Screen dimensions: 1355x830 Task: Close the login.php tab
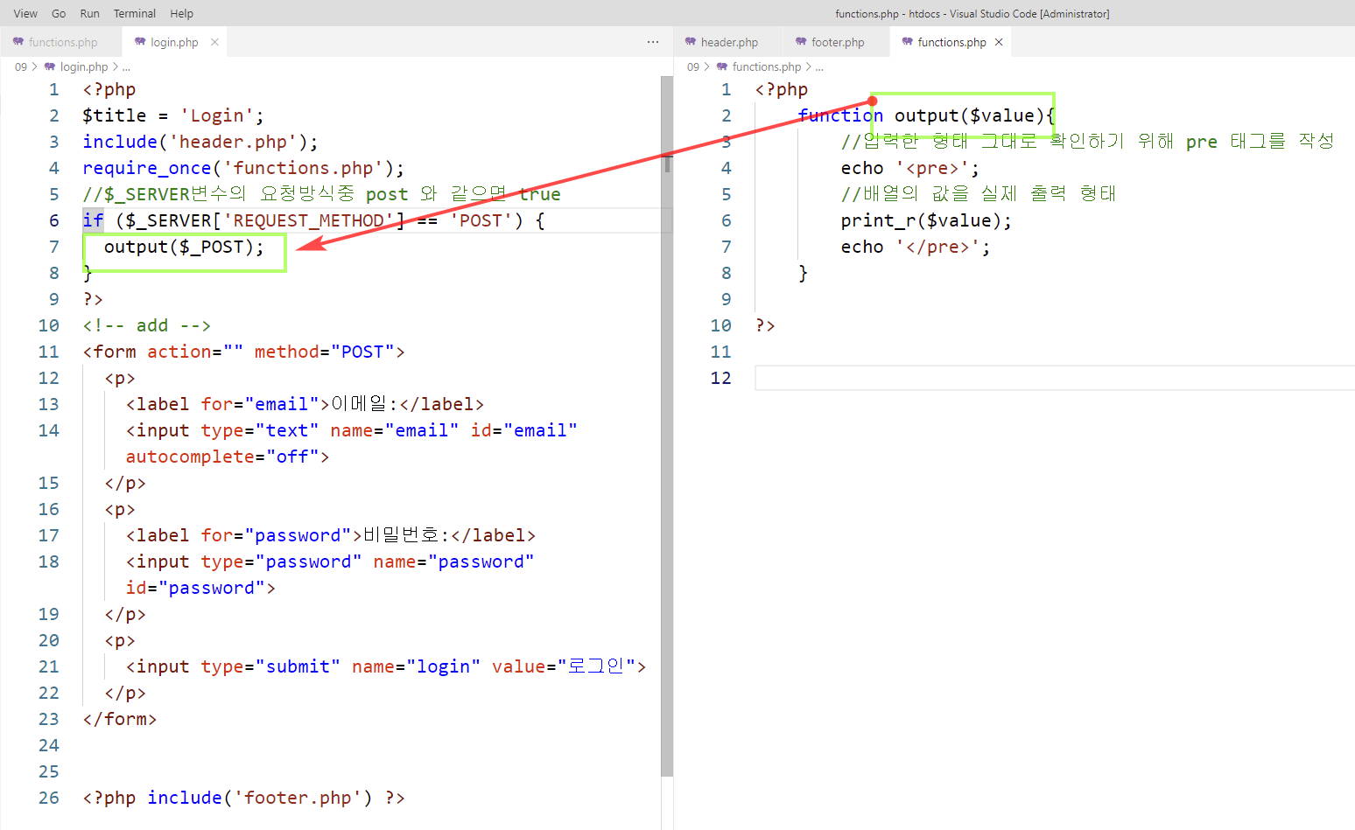(x=214, y=42)
